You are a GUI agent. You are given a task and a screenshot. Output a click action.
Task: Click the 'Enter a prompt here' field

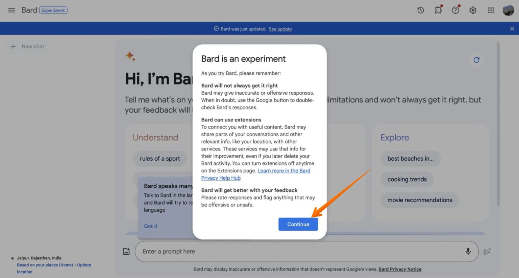coord(237,251)
